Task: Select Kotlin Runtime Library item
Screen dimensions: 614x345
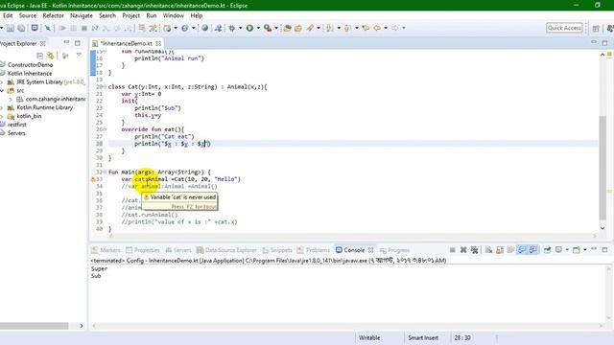Action: (44, 107)
